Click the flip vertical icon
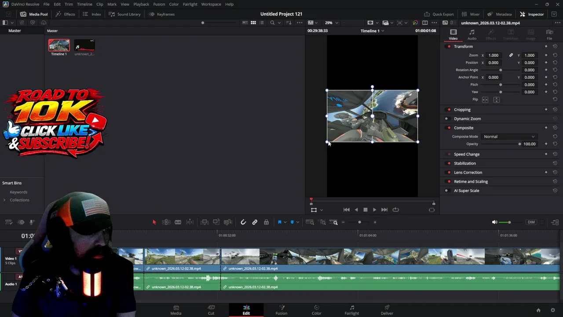Image resolution: width=563 pixels, height=317 pixels. pyautogui.click(x=497, y=100)
